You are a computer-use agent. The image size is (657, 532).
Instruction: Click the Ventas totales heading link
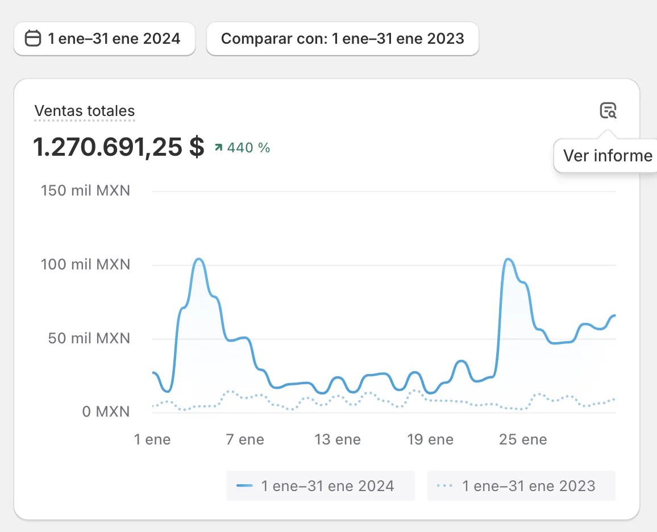coord(85,111)
